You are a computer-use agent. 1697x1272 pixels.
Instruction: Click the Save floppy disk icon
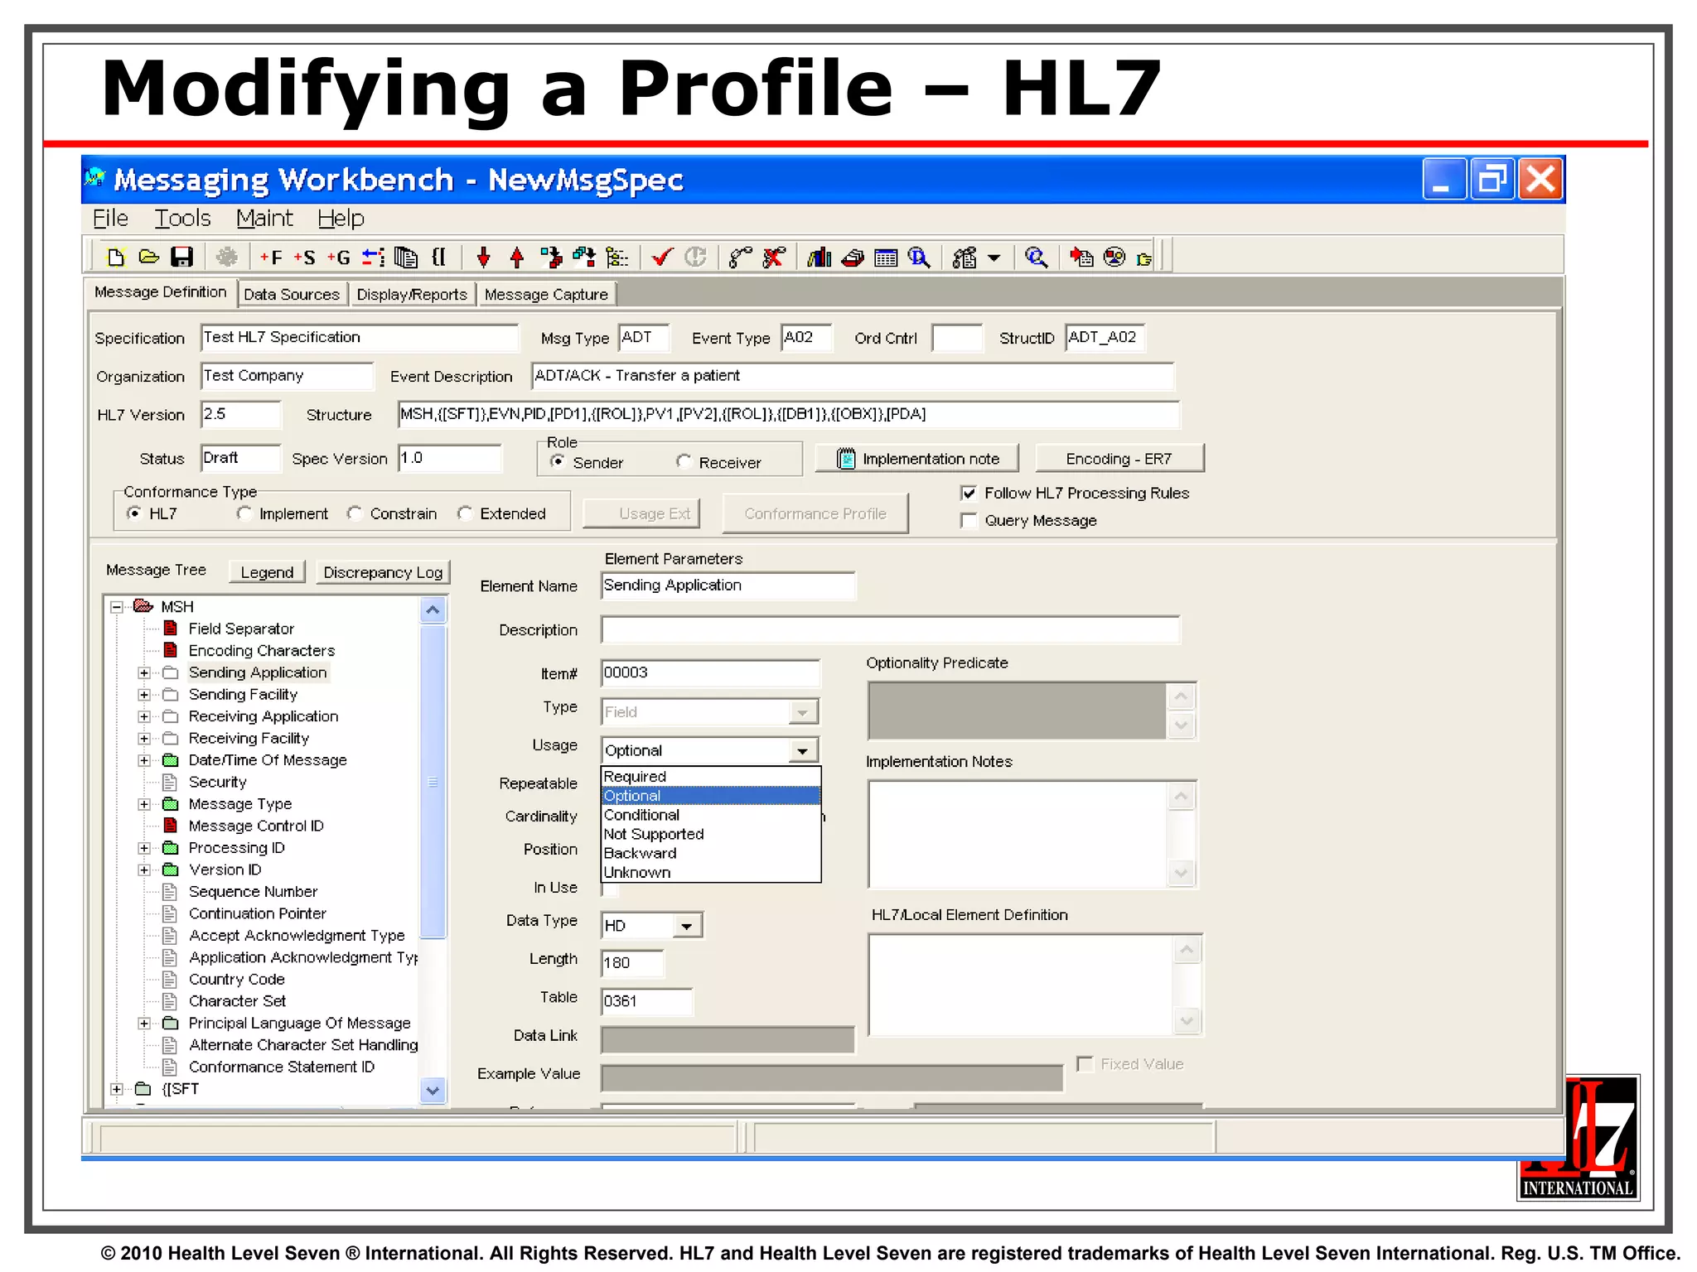click(181, 258)
